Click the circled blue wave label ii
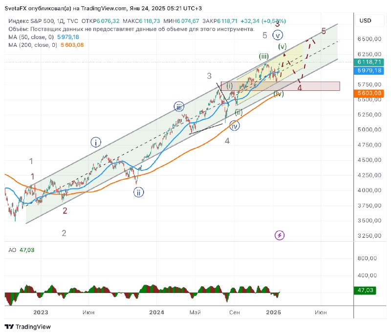 point(138,192)
